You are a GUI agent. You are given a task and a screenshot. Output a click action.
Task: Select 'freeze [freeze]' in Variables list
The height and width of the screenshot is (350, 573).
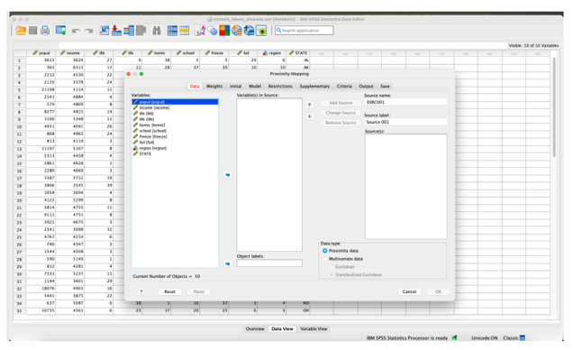click(x=175, y=136)
